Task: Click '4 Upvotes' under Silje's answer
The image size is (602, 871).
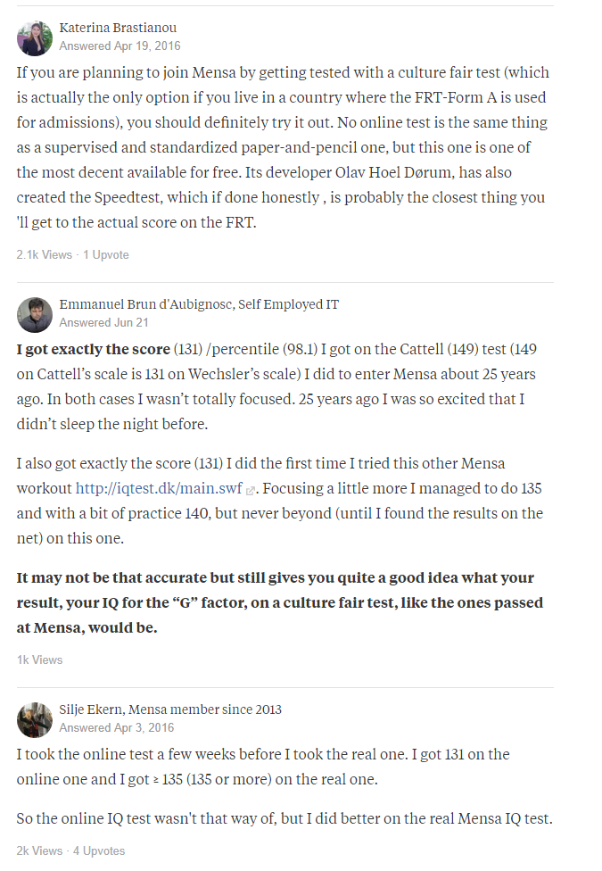Action: coord(99,851)
